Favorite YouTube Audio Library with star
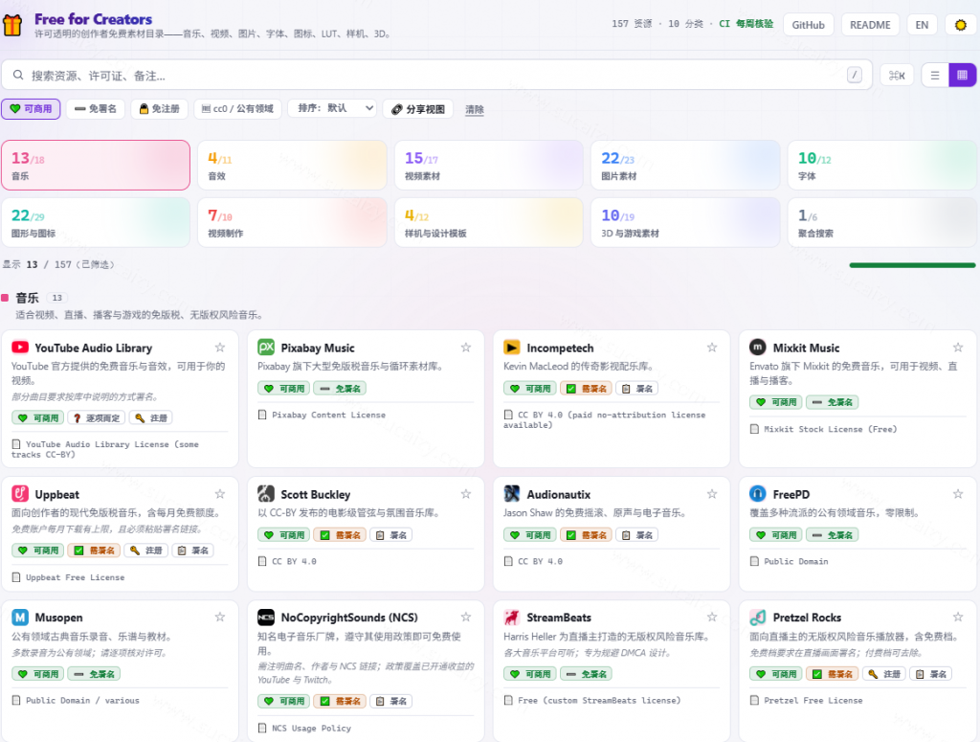980x742 pixels. coord(220,348)
